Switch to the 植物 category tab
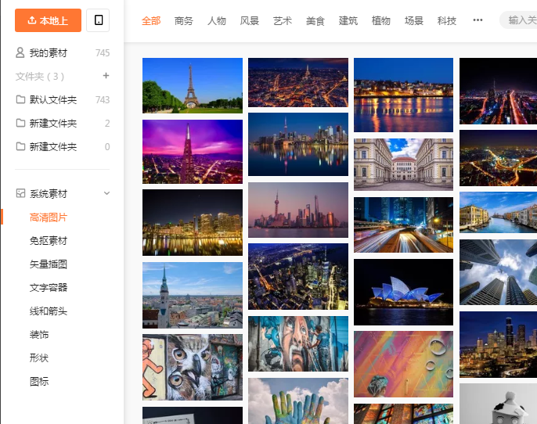Screen dimensions: 537x424 pyautogui.click(x=381, y=21)
